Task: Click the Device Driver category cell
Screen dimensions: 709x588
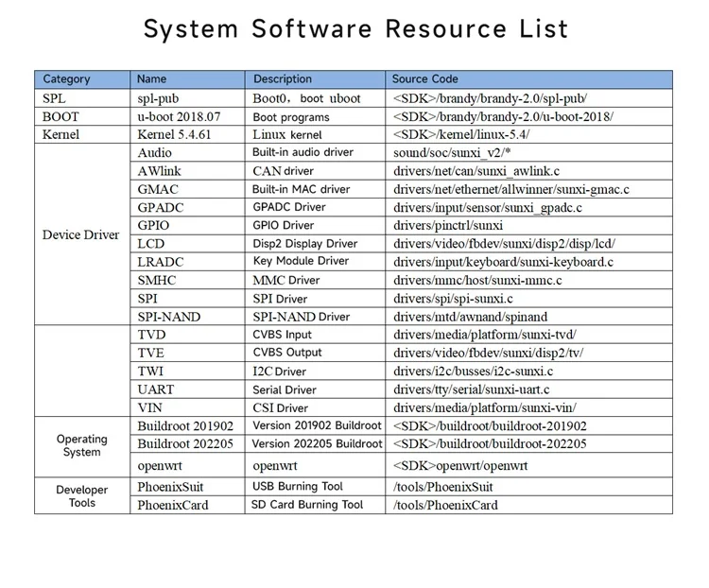Action: coord(81,234)
